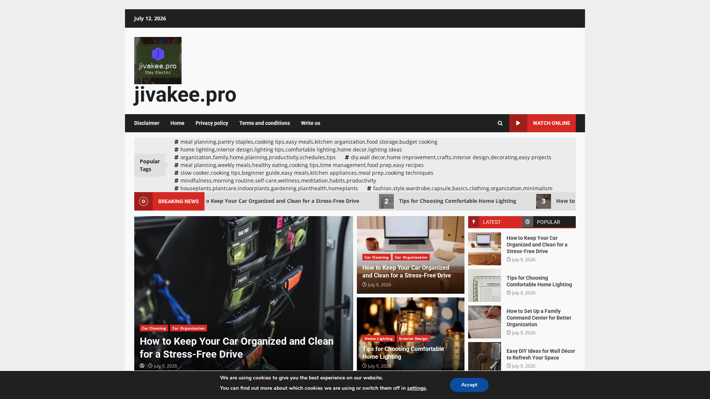Click ticker thumbnail numbered 3

(x=544, y=201)
